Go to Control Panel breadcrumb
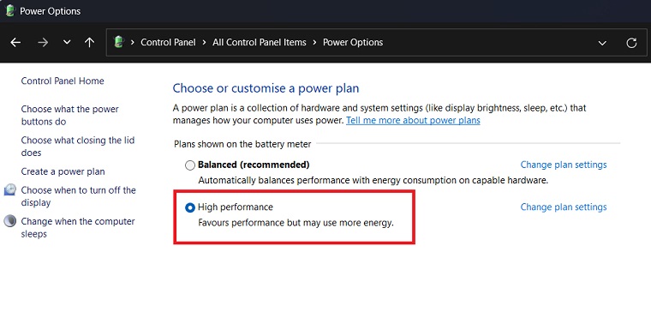This screenshot has height=330, width=651. (x=168, y=42)
